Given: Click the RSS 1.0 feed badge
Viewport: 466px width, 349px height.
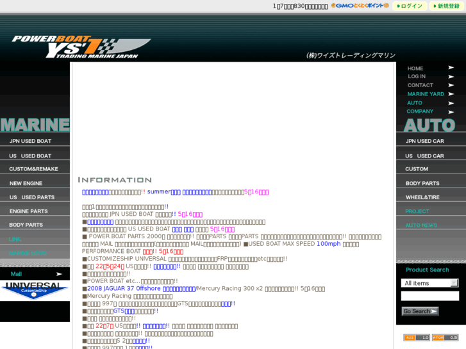Looking at the screenshot, I should [x=416, y=337].
